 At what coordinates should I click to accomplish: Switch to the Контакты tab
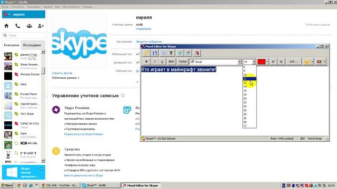pyautogui.click(x=12, y=45)
